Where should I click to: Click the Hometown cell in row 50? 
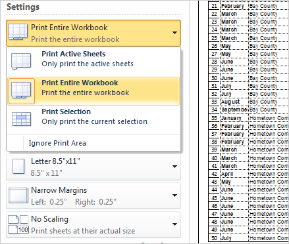[x=269, y=238]
